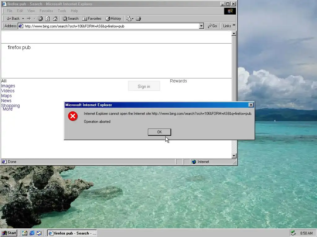The height and width of the screenshot is (237, 317).
Task: Click the Sign in button on page
Action: click(x=144, y=86)
